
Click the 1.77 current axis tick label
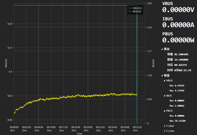[x=149, y=51]
